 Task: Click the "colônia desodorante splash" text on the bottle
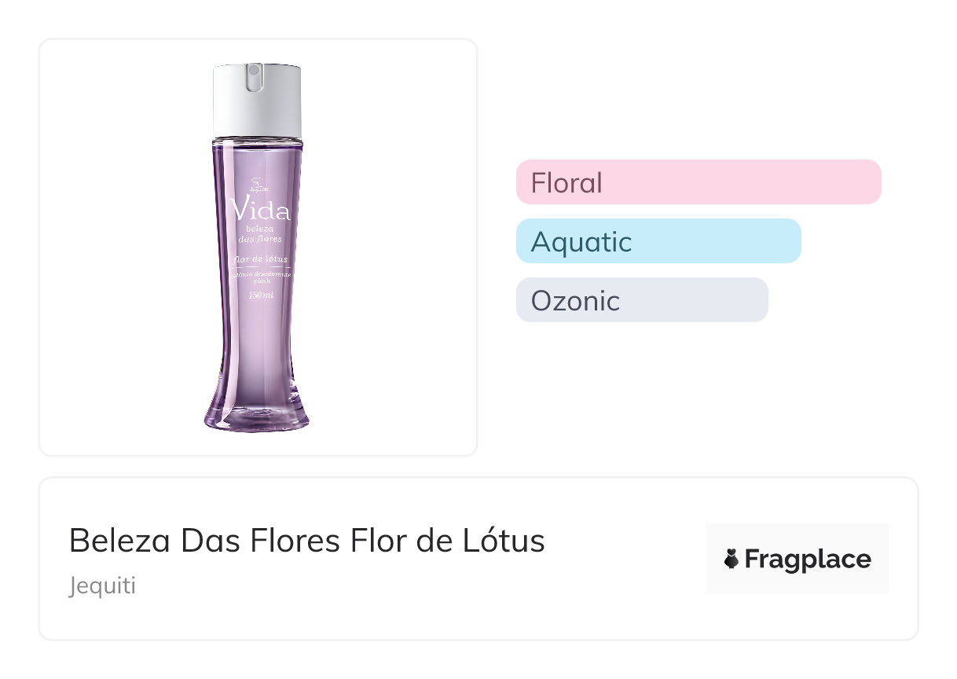(260, 277)
